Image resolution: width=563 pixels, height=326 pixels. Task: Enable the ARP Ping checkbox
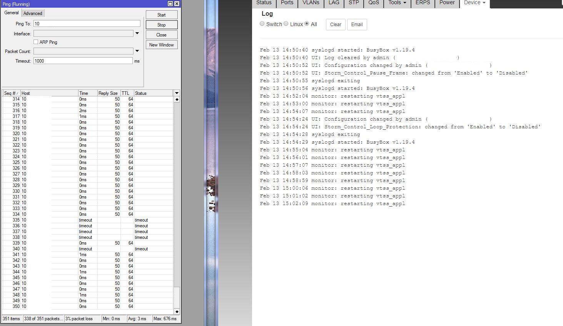coord(36,42)
